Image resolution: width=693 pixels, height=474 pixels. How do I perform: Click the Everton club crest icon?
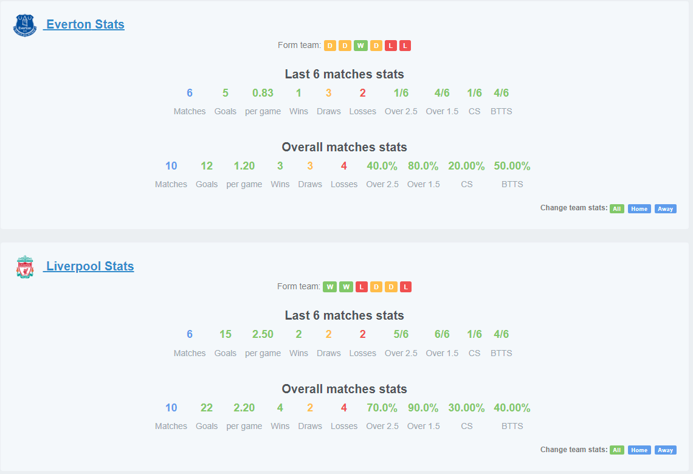25,25
